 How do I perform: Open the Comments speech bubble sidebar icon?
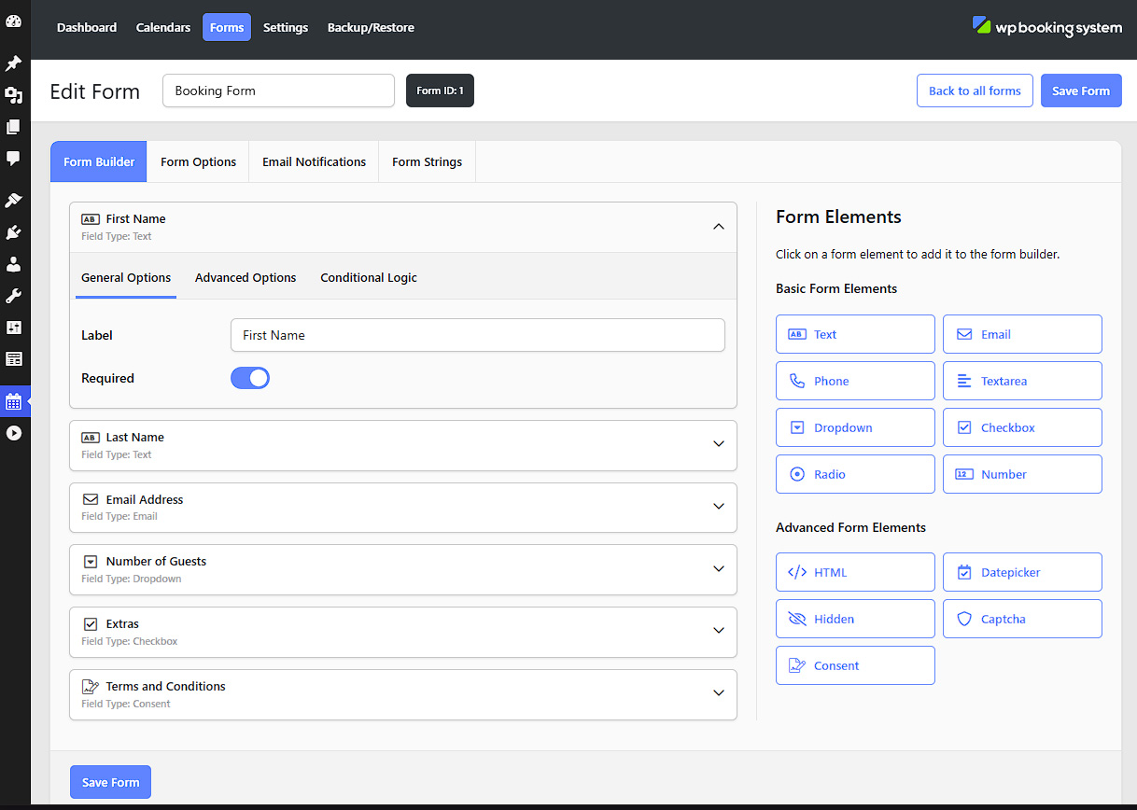click(13, 159)
